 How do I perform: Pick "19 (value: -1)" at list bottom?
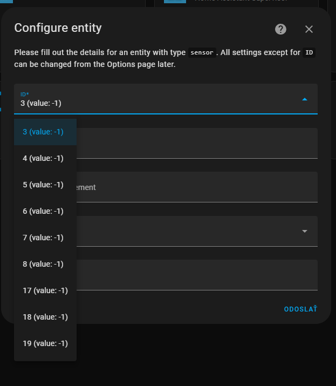click(x=45, y=343)
